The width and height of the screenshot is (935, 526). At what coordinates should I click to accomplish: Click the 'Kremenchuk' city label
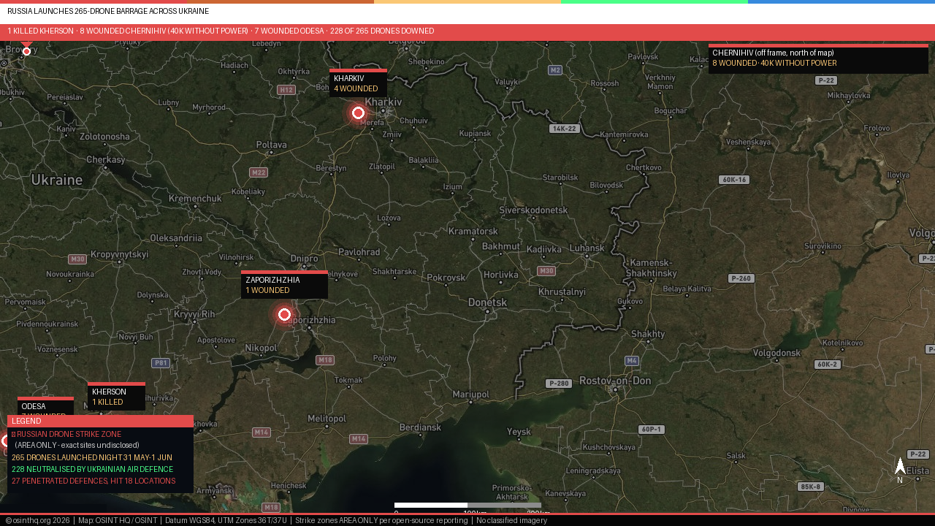tap(195, 199)
